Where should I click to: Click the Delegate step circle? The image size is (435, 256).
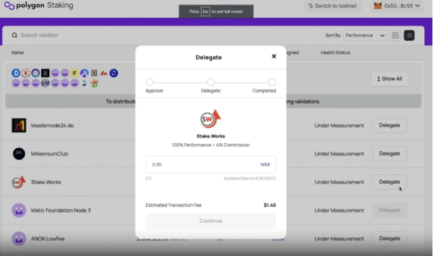(211, 82)
